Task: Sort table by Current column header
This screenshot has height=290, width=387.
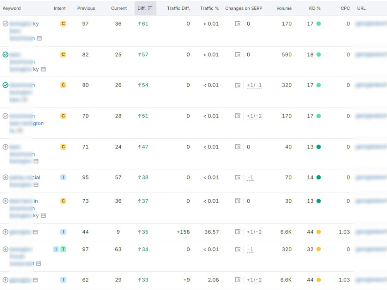Action: tap(119, 8)
